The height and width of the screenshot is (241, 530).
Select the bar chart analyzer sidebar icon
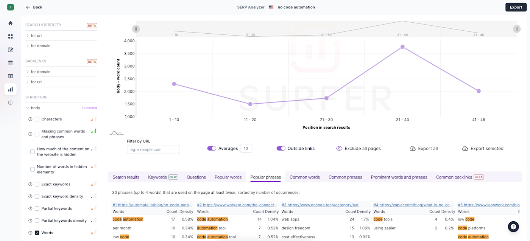(10, 89)
